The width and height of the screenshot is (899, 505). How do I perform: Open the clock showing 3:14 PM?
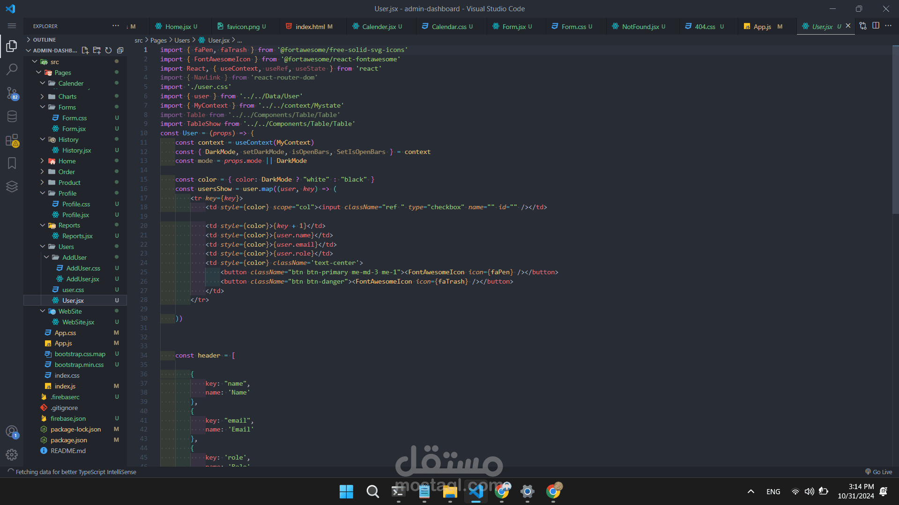(856, 491)
